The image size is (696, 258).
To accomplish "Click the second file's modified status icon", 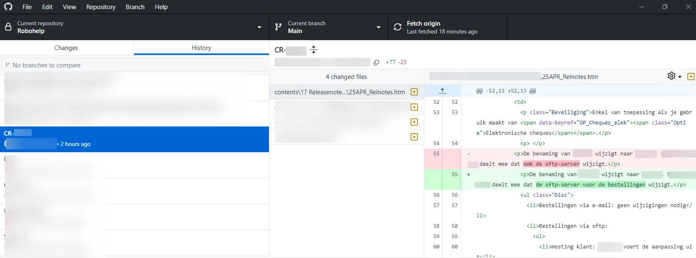I will point(414,107).
